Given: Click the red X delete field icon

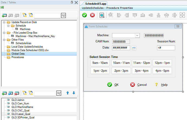Looking at the screenshot, I should click(17, 93).
